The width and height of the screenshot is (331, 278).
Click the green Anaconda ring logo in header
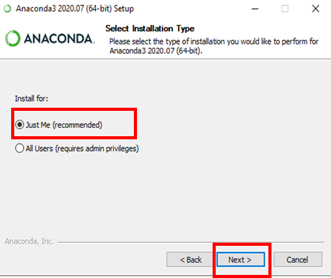point(12,38)
